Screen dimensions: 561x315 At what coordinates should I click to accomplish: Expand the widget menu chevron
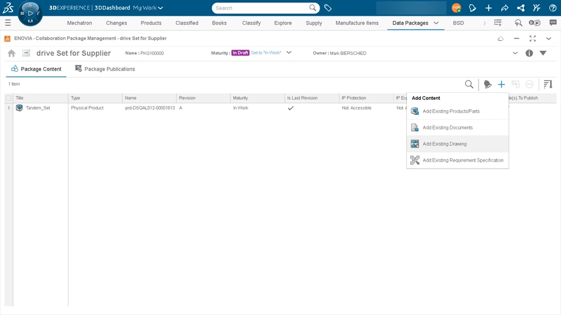[x=549, y=38]
